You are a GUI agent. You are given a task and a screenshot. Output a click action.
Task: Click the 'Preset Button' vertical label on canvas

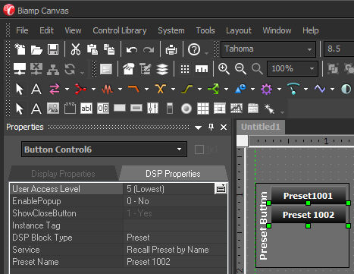263,225
